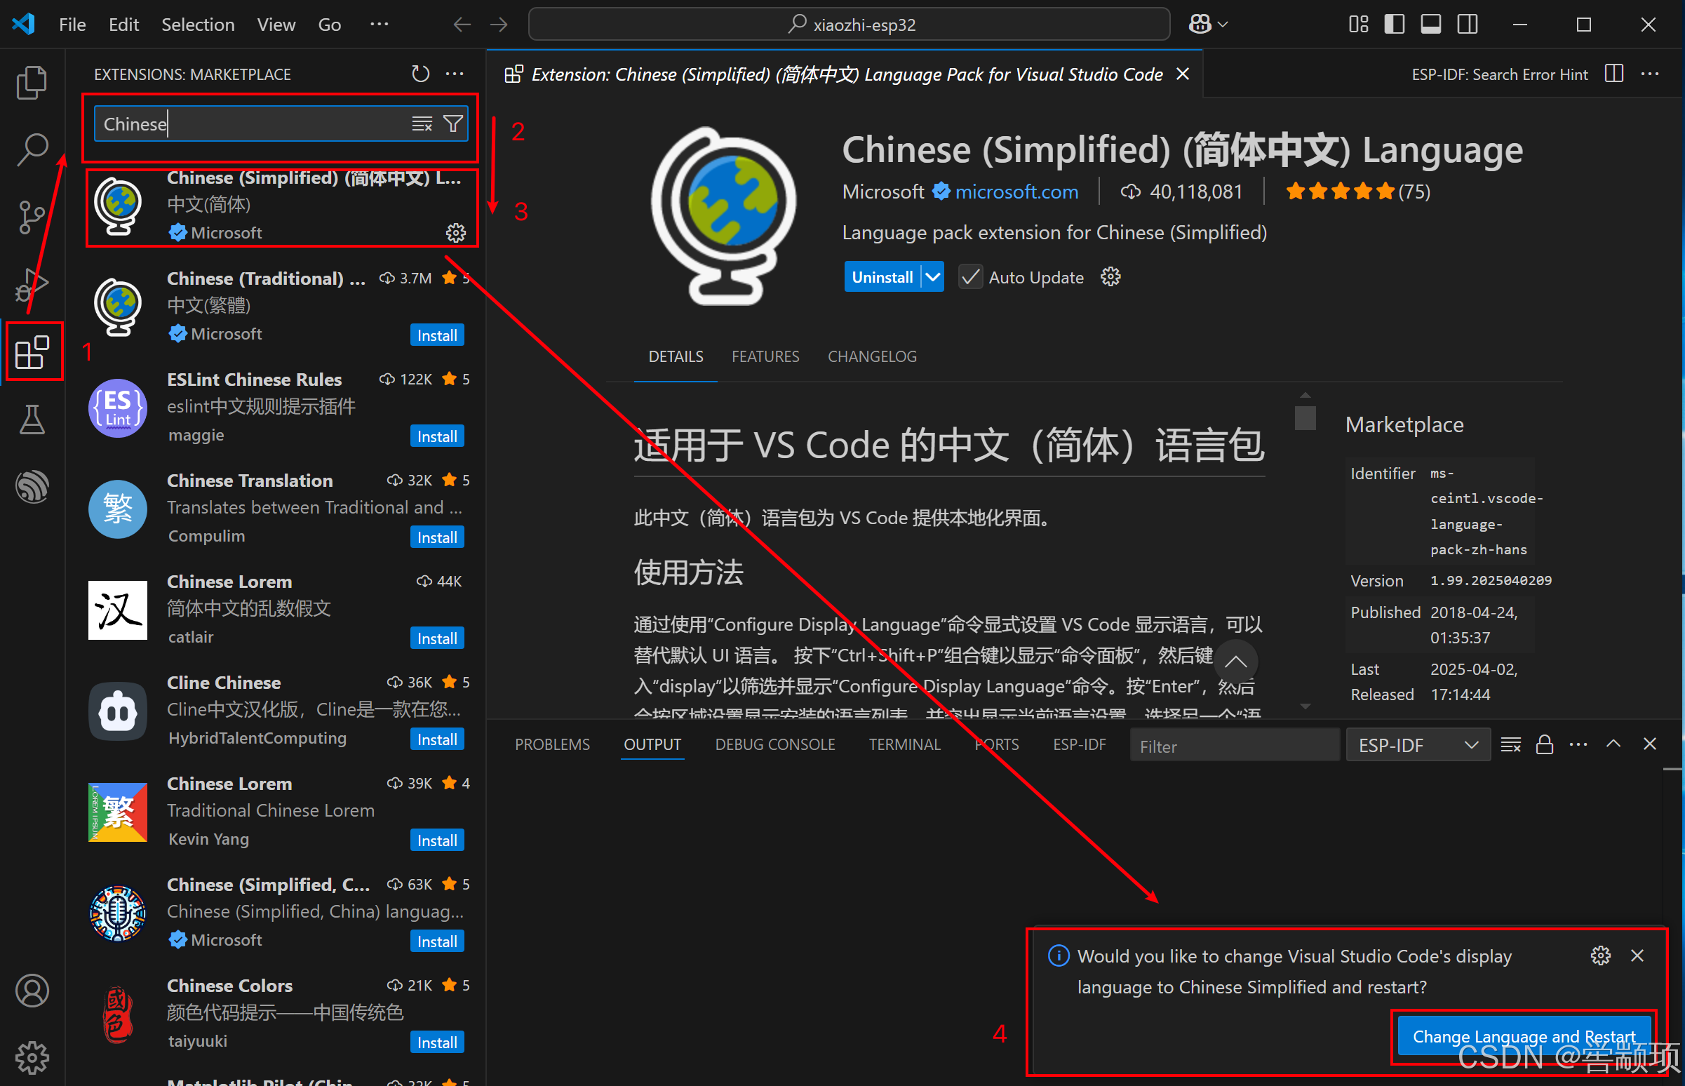Viewport: 1685px width, 1086px height.
Task: Open the Testing flask icon
Action: point(32,420)
